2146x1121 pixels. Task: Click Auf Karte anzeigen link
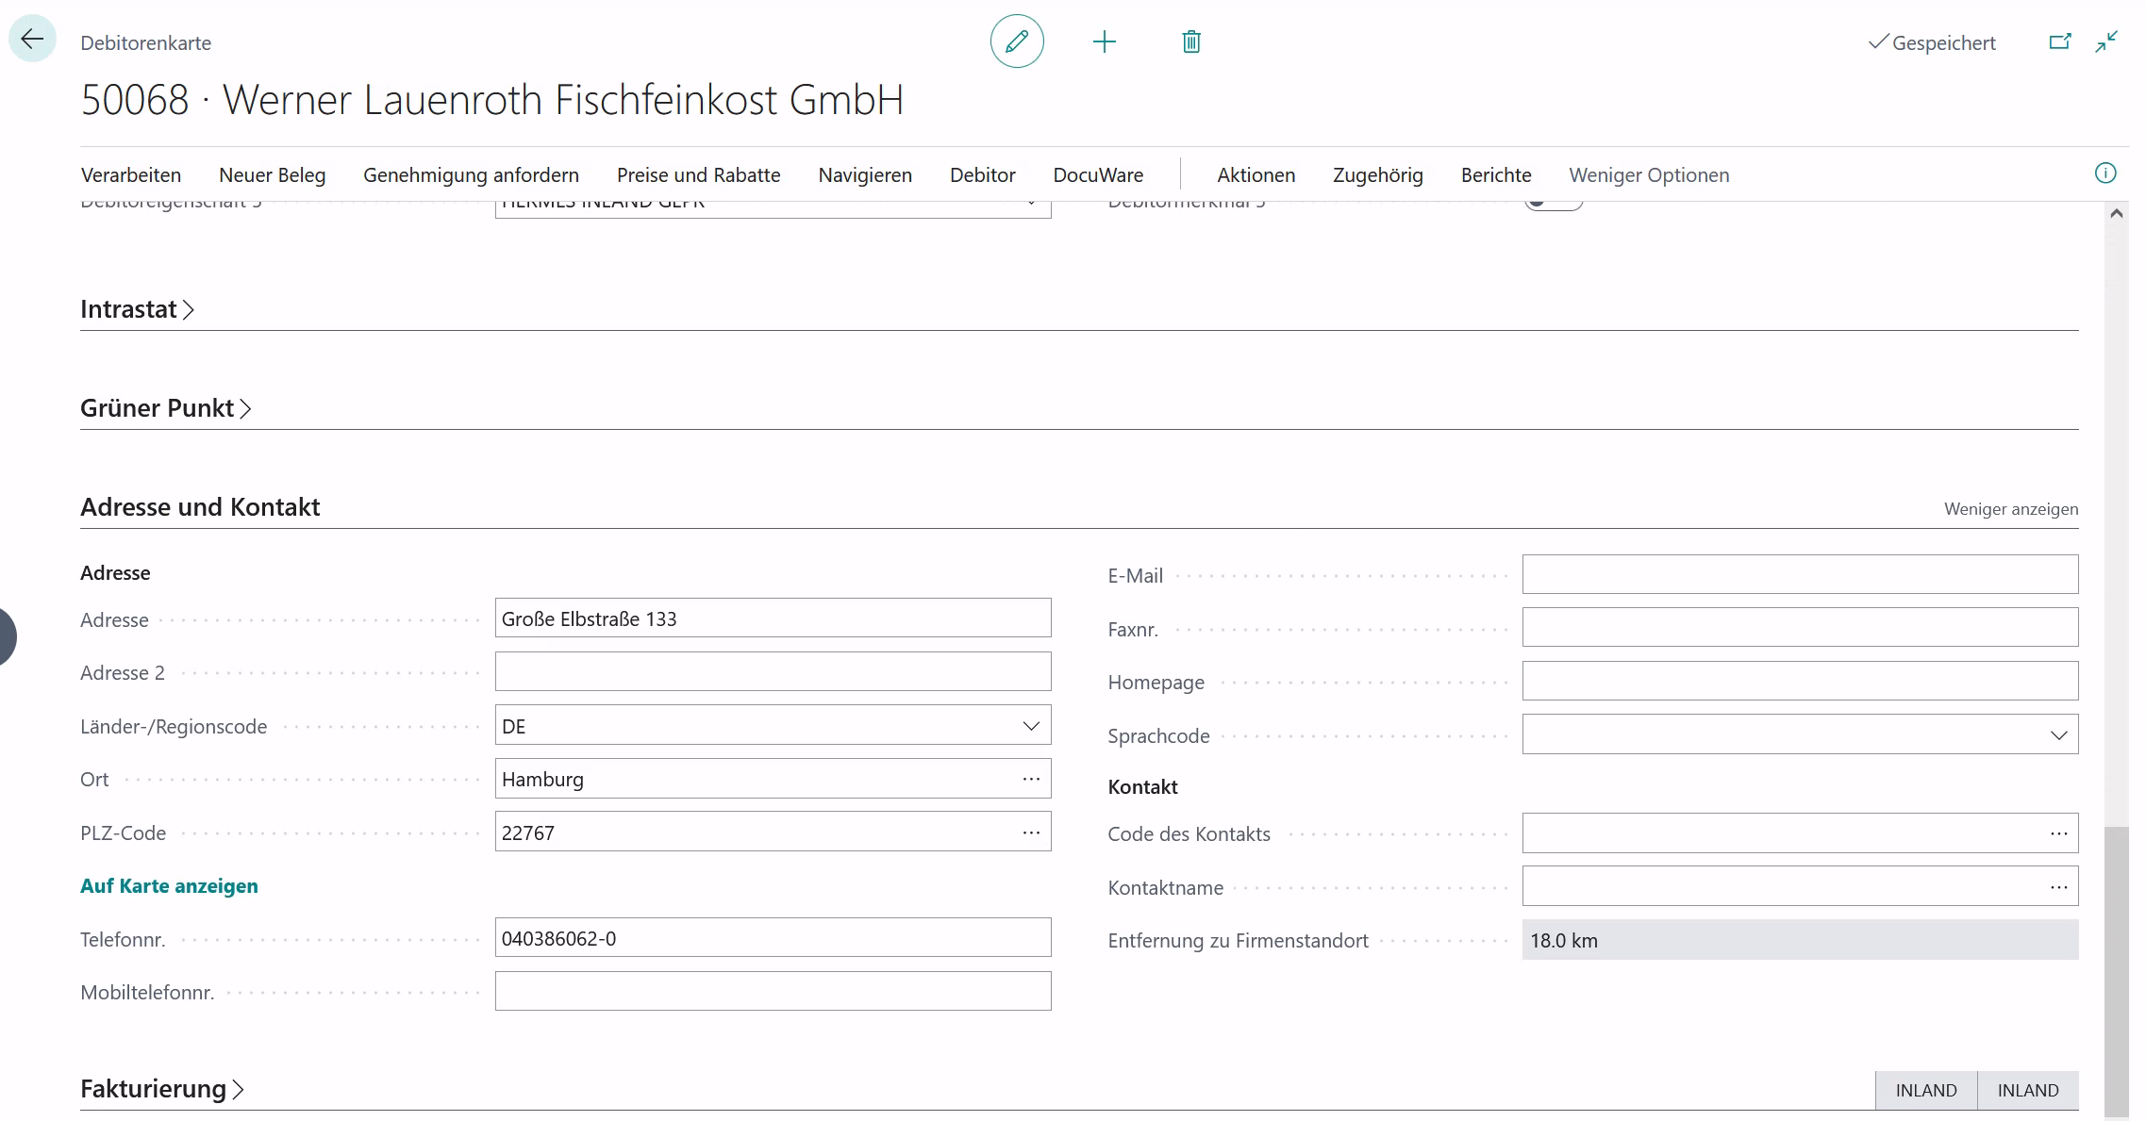tap(169, 886)
